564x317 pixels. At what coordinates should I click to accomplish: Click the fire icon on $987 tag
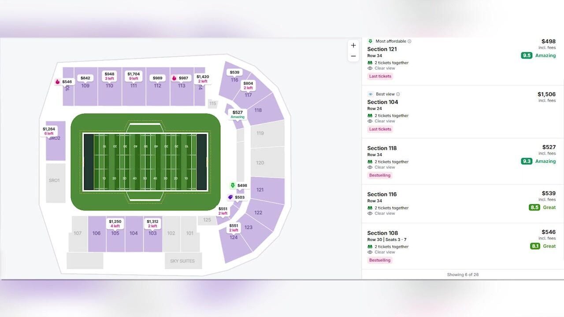pos(174,78)
